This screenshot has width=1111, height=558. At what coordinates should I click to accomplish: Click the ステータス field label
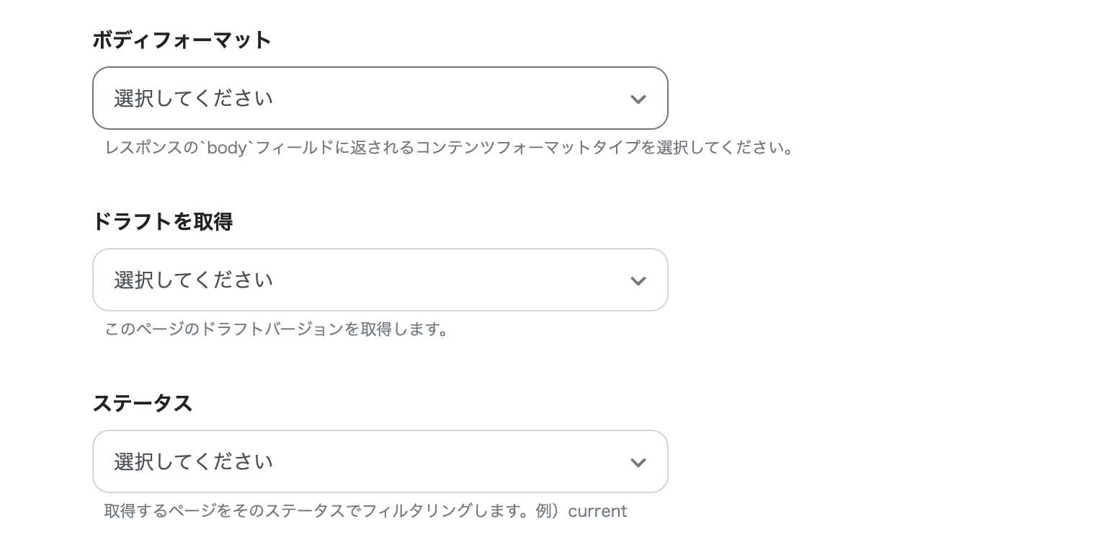[x=143, y=404]
